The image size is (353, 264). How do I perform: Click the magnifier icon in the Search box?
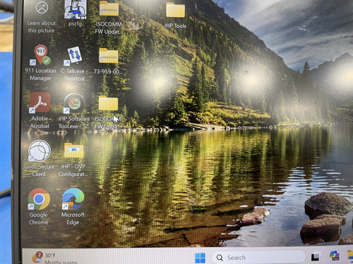pyautogui.click(x=220, y=258)
